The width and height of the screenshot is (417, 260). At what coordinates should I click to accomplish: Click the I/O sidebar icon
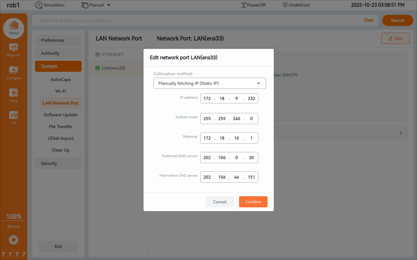coord(13,115)
